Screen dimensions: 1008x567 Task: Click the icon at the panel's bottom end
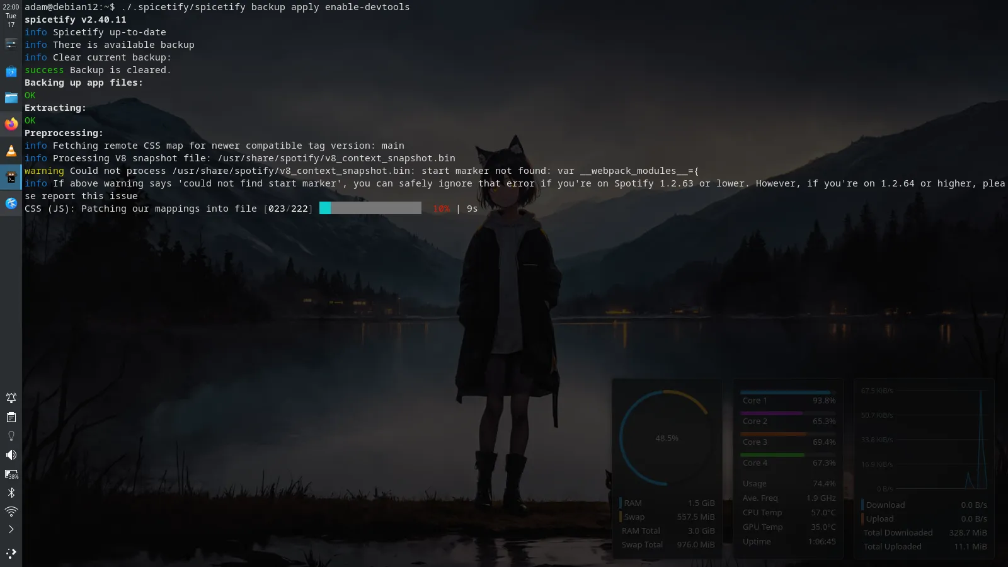(11, 553)
